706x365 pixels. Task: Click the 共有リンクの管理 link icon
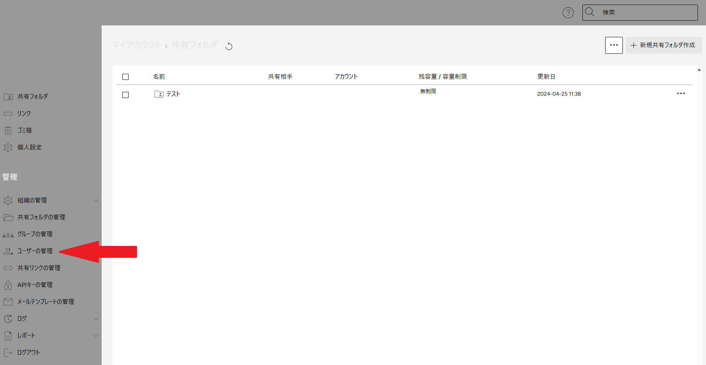[x=8, y=268]
